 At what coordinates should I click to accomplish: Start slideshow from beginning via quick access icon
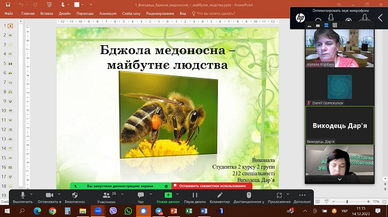(x=49, y=5)
